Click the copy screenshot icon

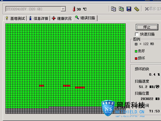pos(121,9)
